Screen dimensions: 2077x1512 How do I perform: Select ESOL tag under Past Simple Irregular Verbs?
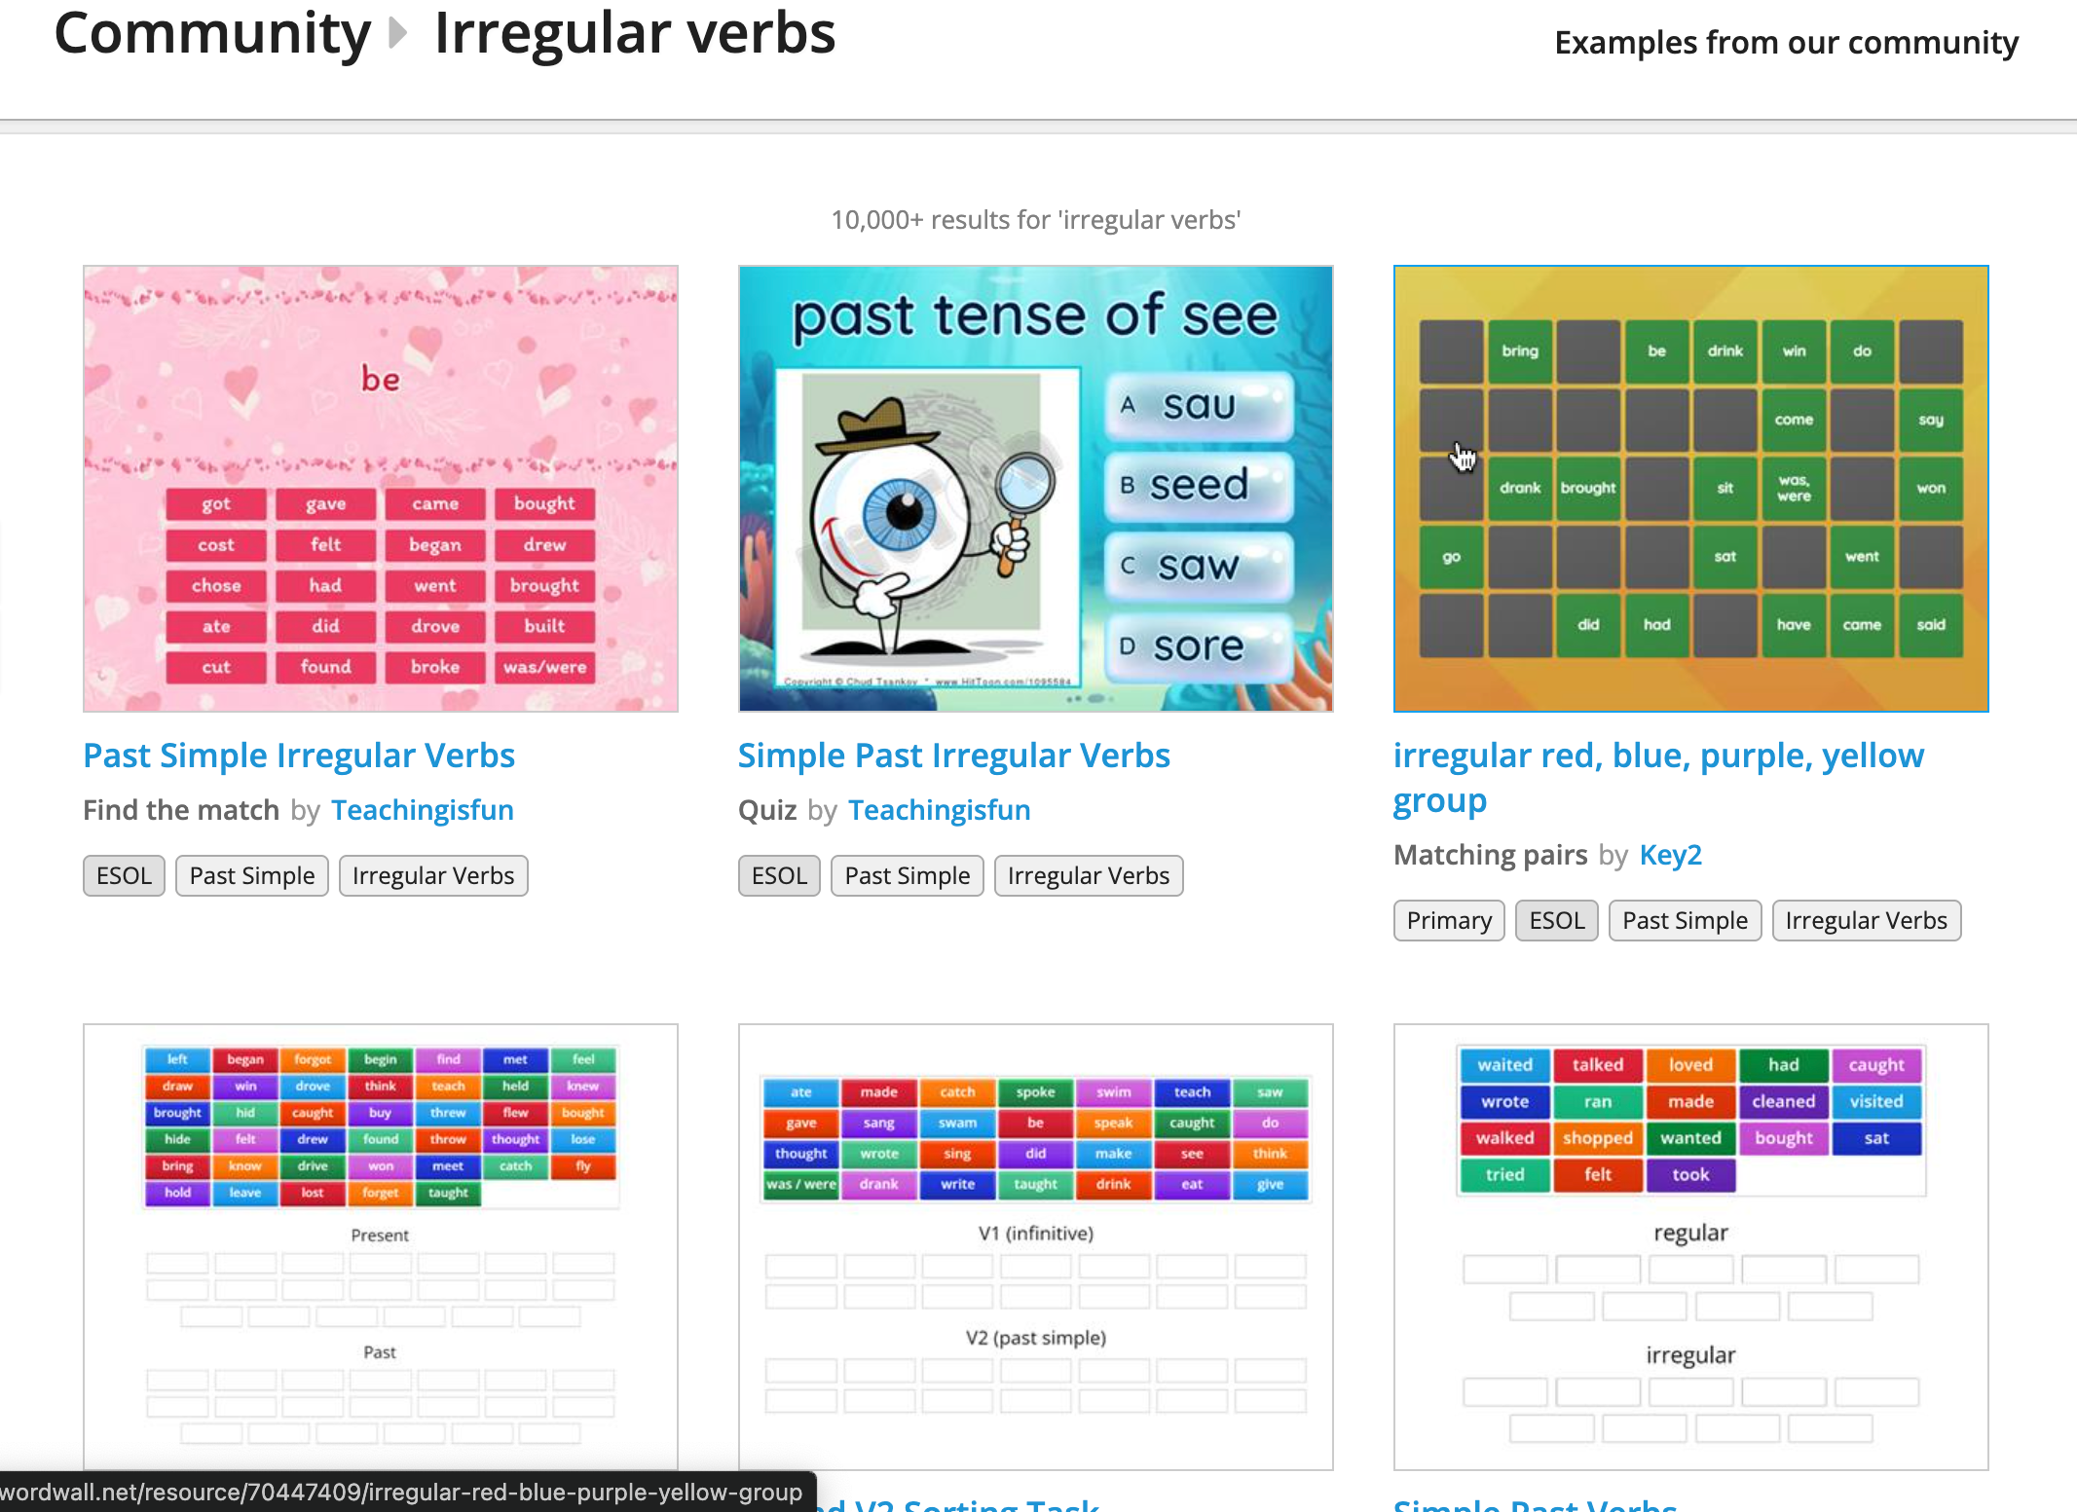click(x=124, y=875)
